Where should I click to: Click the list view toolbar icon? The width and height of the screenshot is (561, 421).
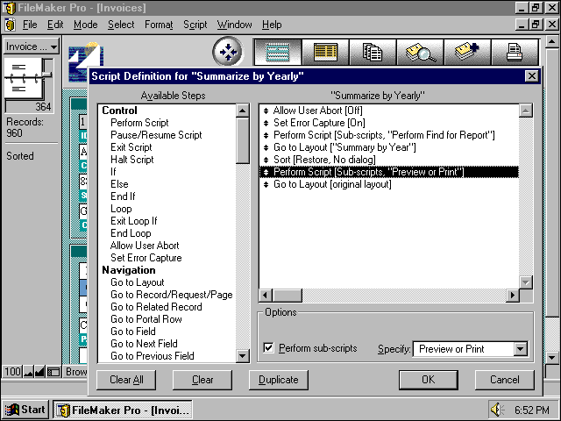coord(325,52)
